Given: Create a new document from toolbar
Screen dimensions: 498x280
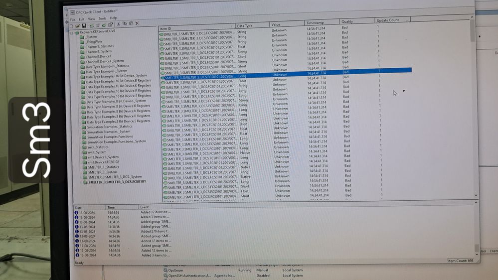Looking at the screenshot, I should 71,26.
